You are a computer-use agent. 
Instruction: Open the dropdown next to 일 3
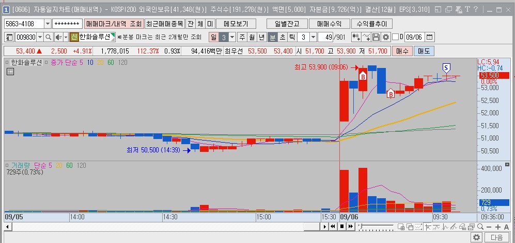pos(232,37)
